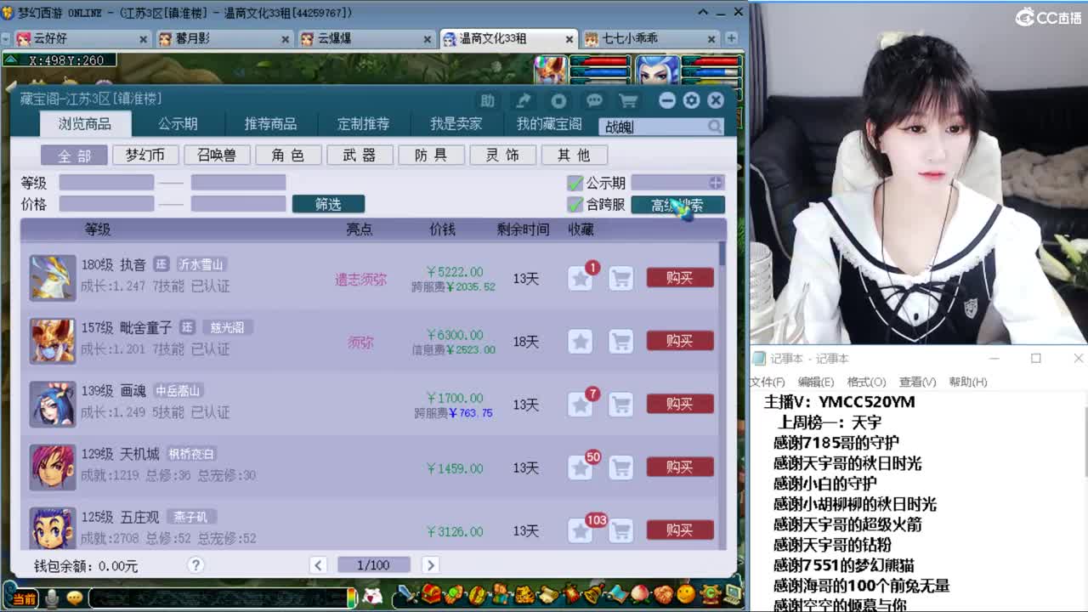Screen dimensions: 1088x612
Task: Buy the 180级 执音 listing
Action: [680, 278]
